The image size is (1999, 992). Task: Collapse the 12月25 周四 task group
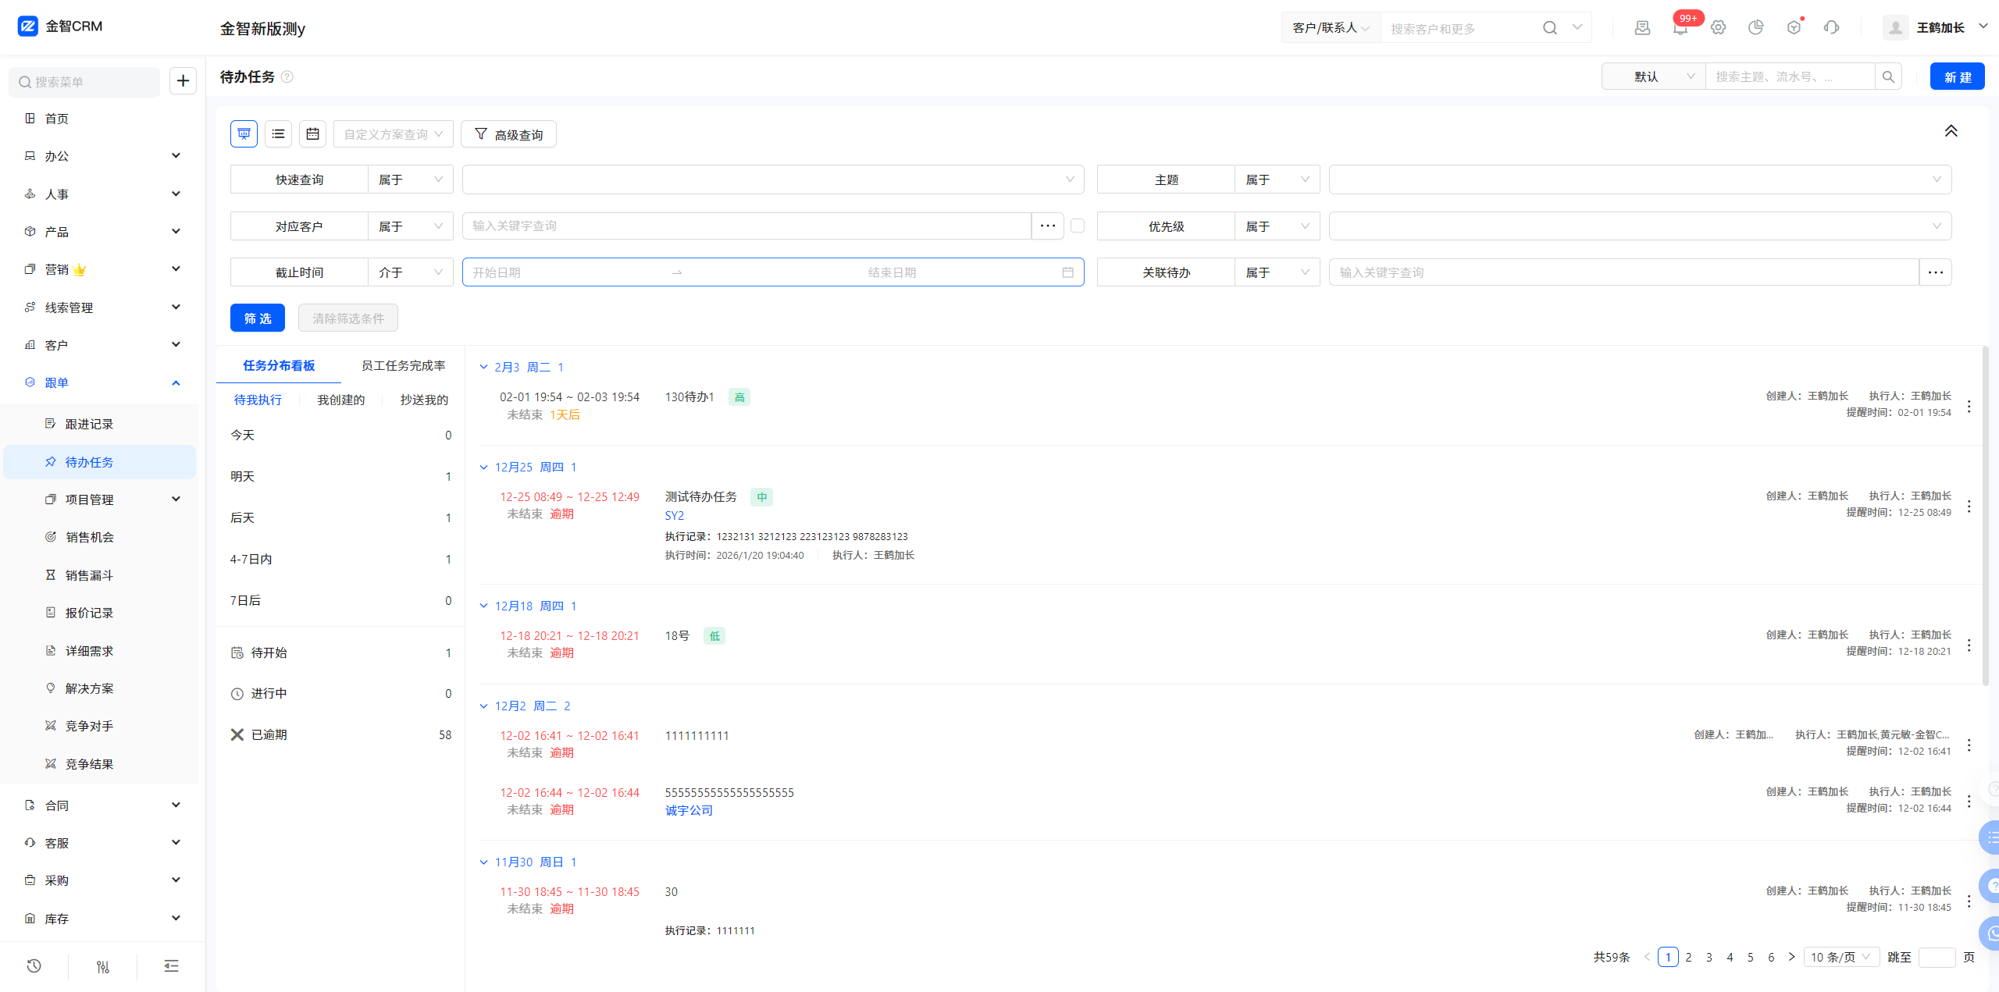pyautogui.click(x=483, y=468)
